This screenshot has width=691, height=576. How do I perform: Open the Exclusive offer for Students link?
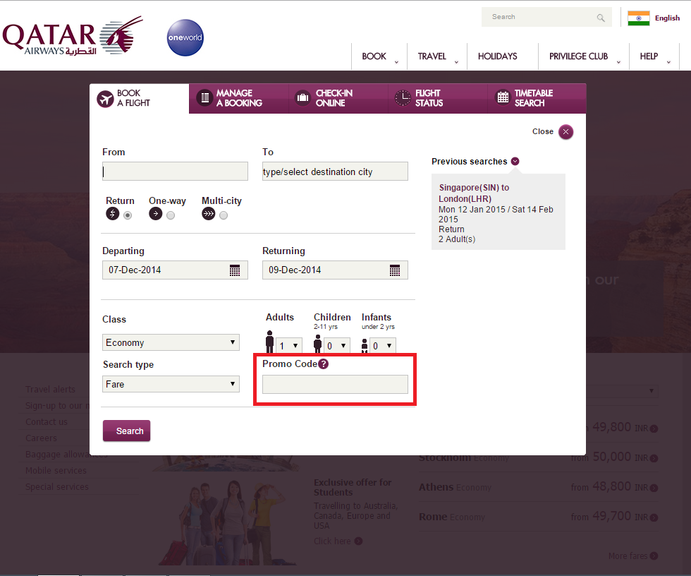(x=353, y=487)
